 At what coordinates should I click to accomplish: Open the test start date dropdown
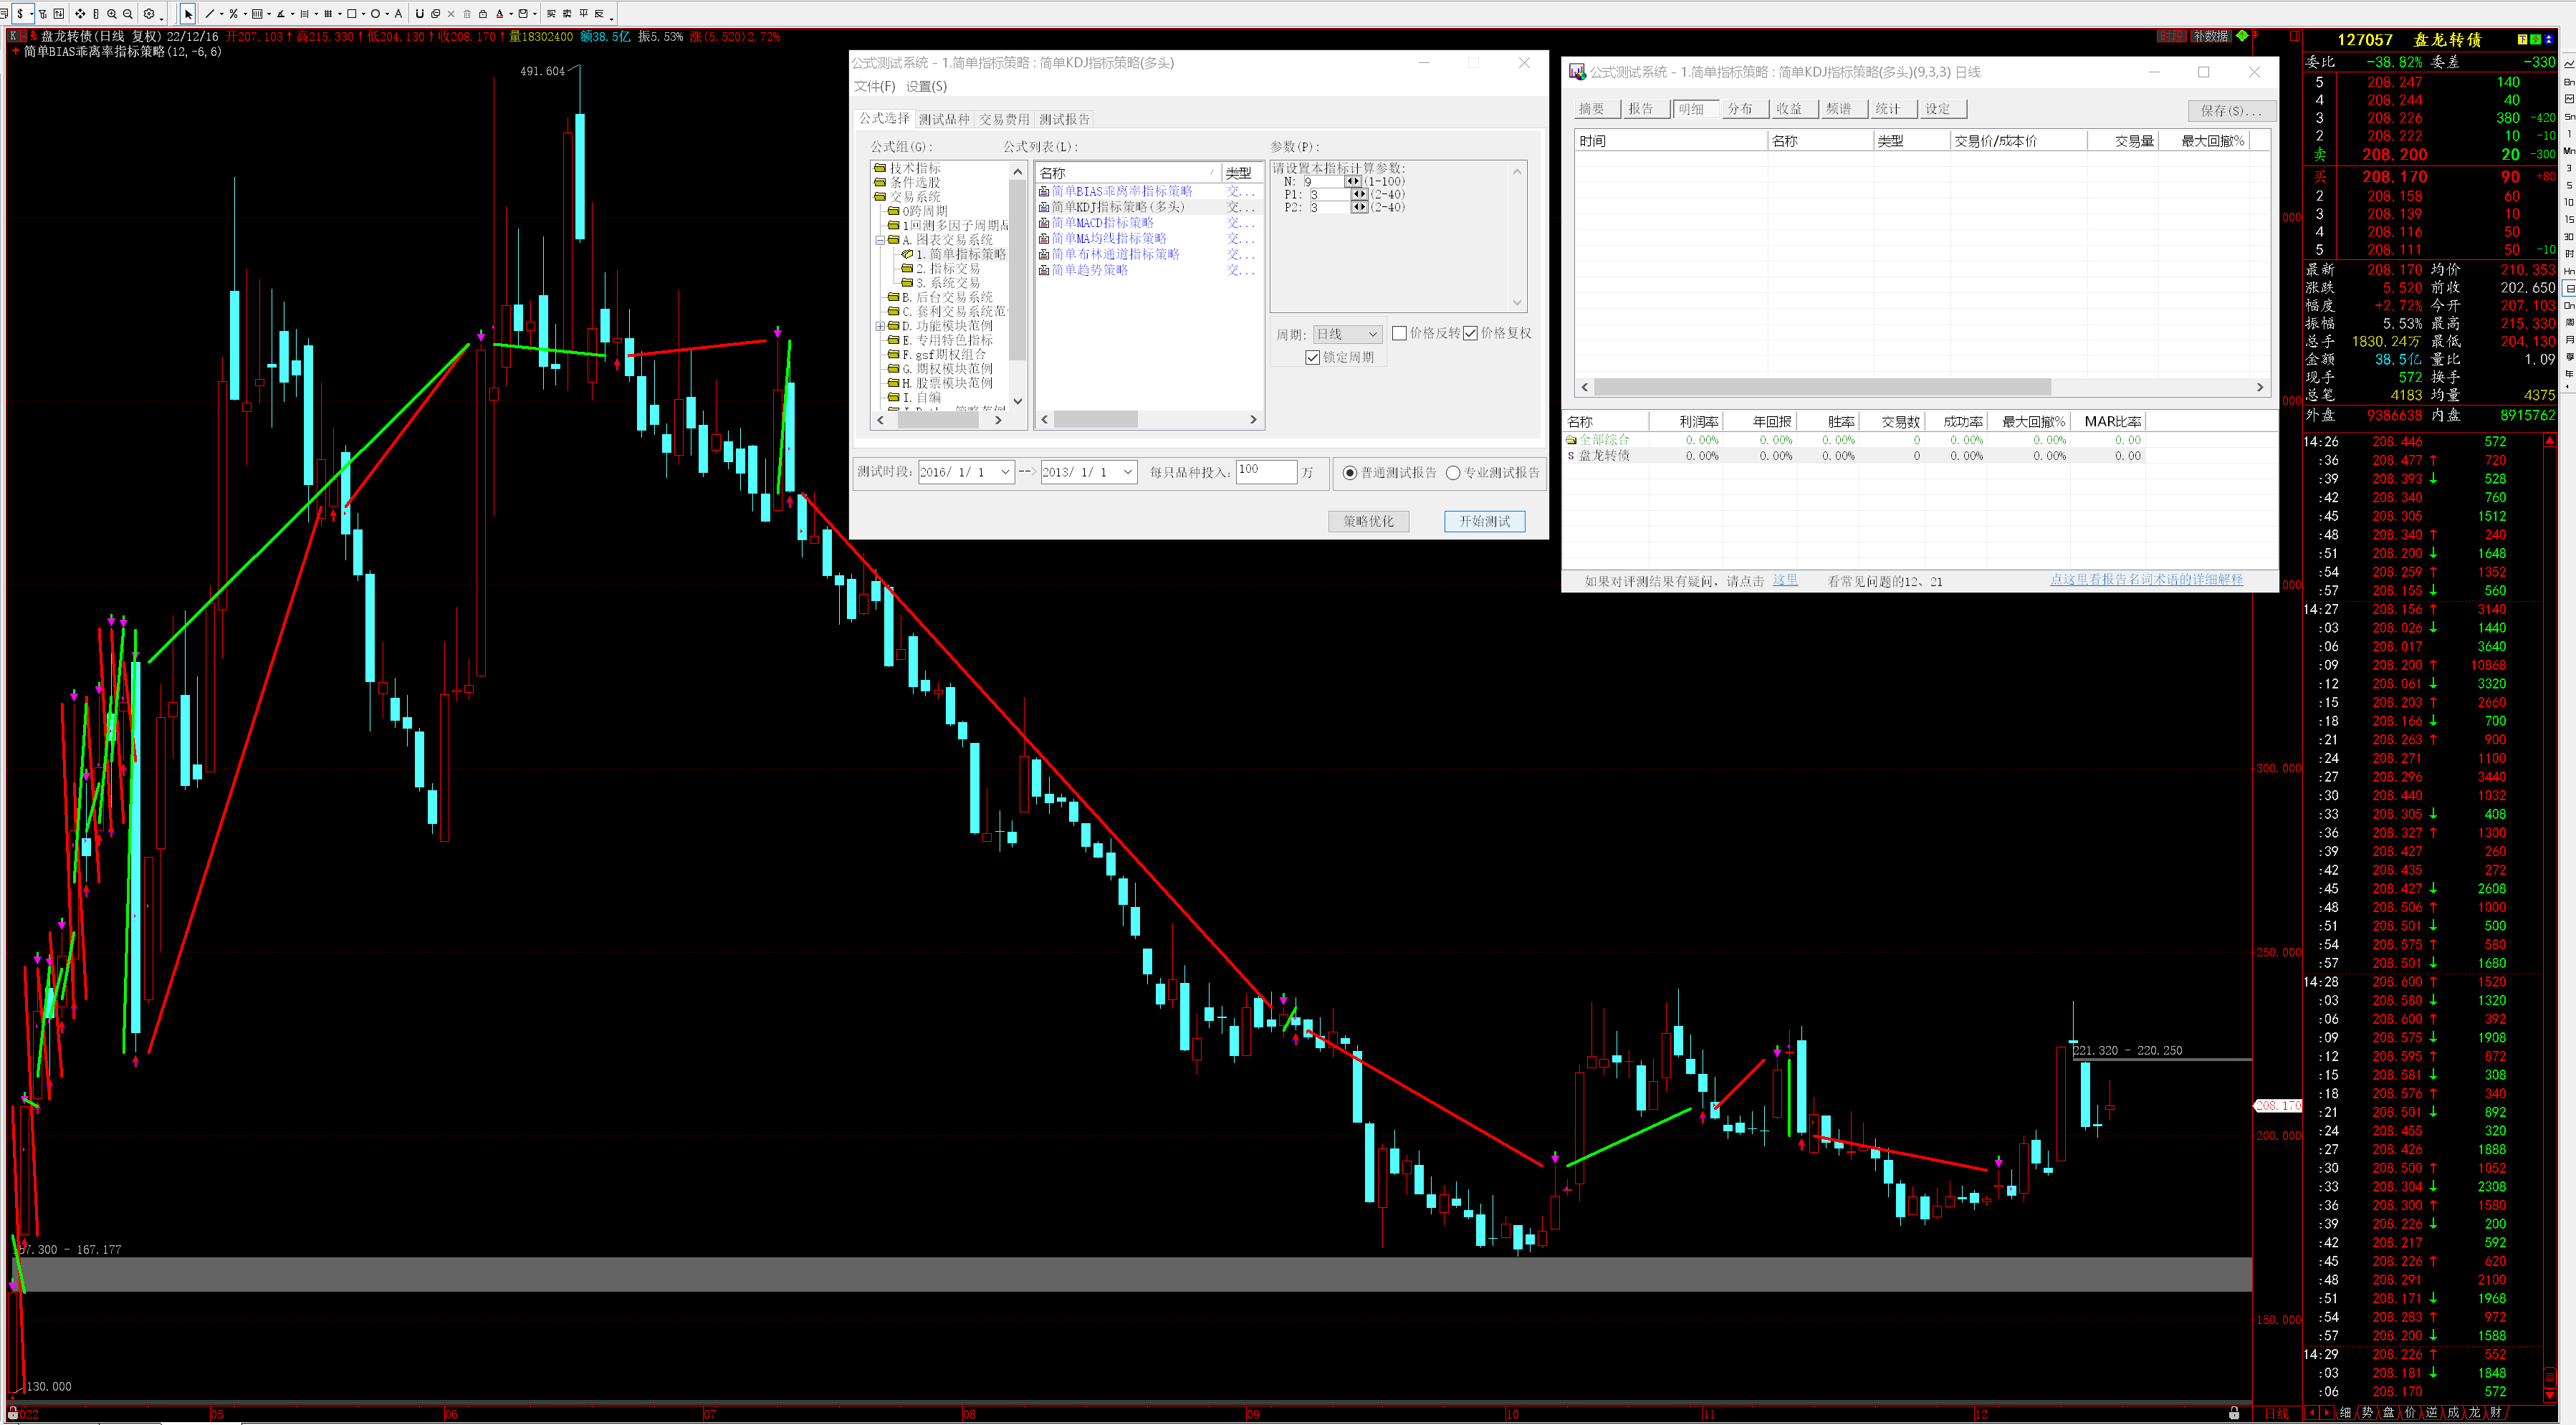(1005, 472)
